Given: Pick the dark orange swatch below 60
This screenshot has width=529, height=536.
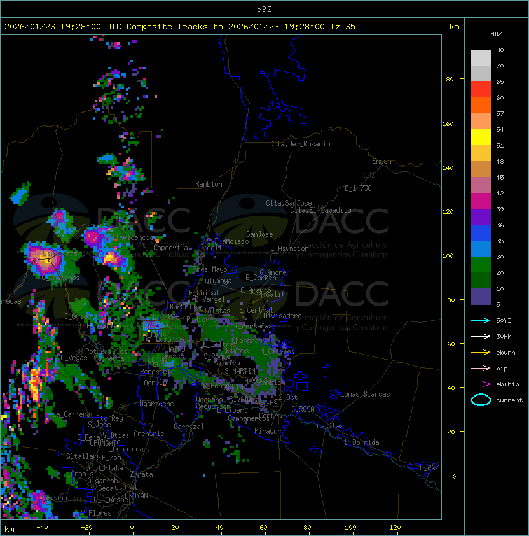Looking at the screenshot, I should [481, 106].
